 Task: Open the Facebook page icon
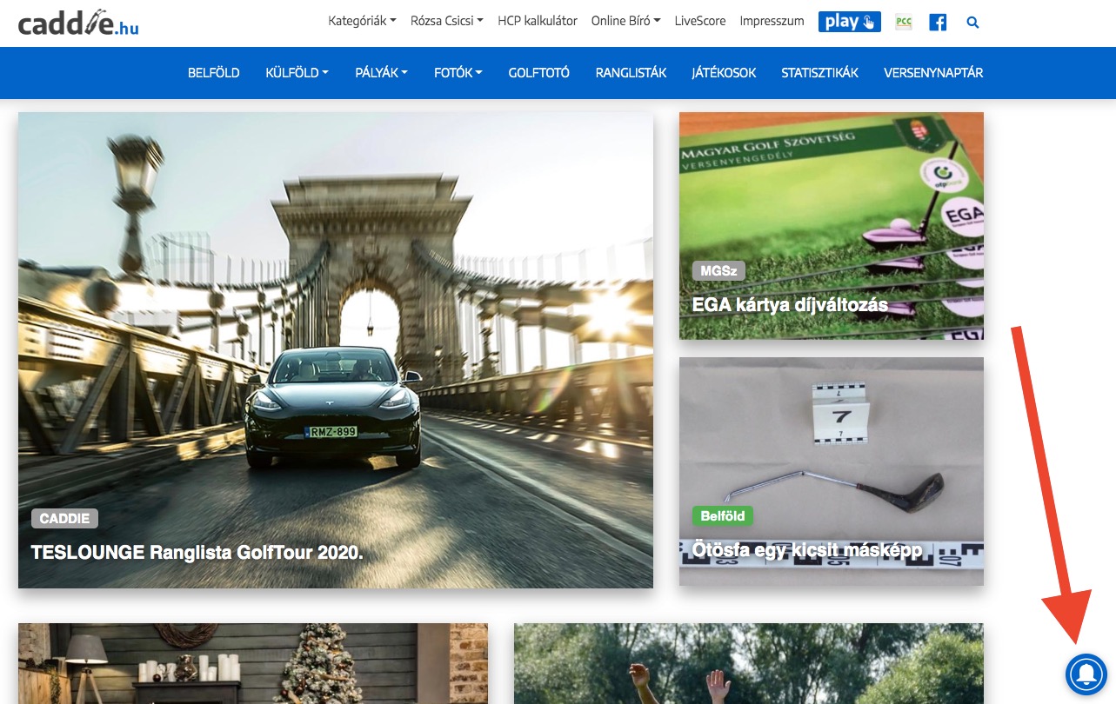click(x=938, y=22)
